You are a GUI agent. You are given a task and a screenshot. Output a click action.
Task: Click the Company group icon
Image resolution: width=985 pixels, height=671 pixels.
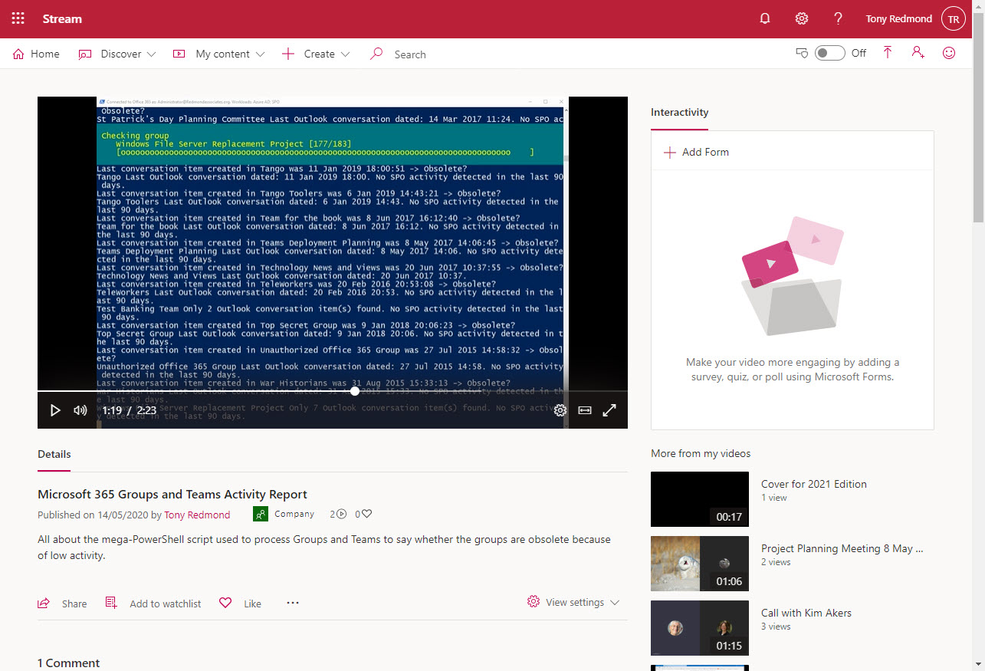pyautogui.click(x=260, y=514)
